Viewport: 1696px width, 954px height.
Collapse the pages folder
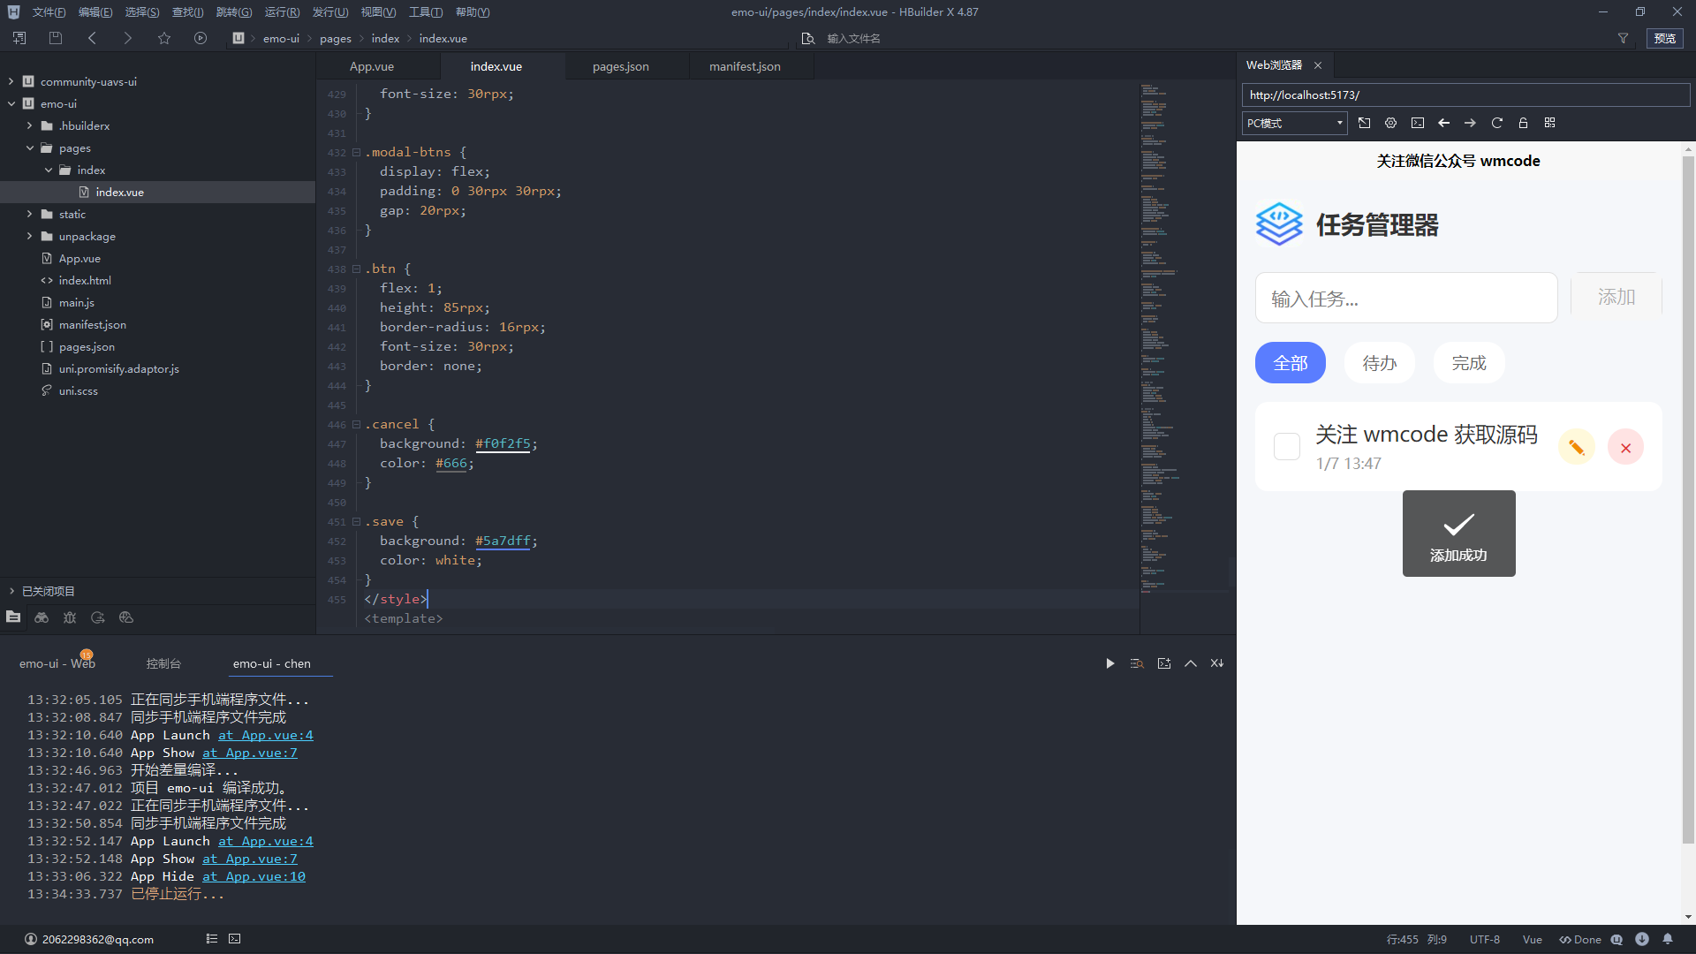click(x=29, y=148)
